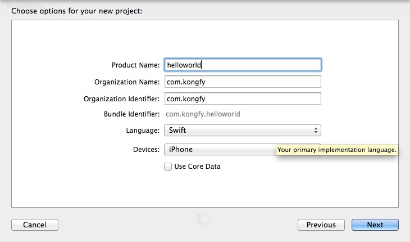Click the Organization Name text field
410x242 pixels.
(x=242, y=82)
